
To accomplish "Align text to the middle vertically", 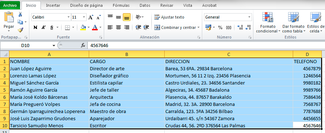I will (x=118, y=17).
